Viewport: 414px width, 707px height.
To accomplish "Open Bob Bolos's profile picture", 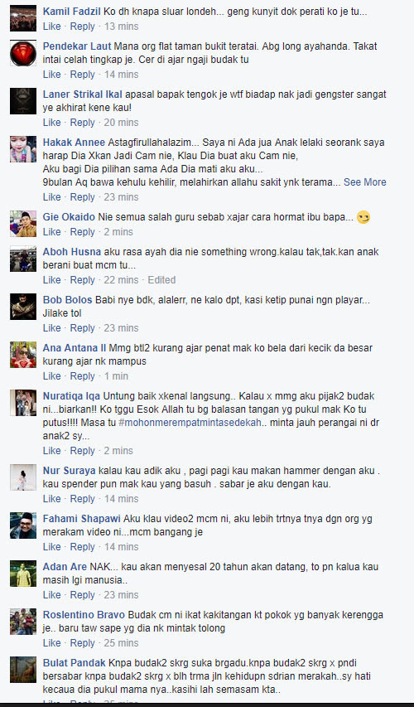I will (23, 307).
